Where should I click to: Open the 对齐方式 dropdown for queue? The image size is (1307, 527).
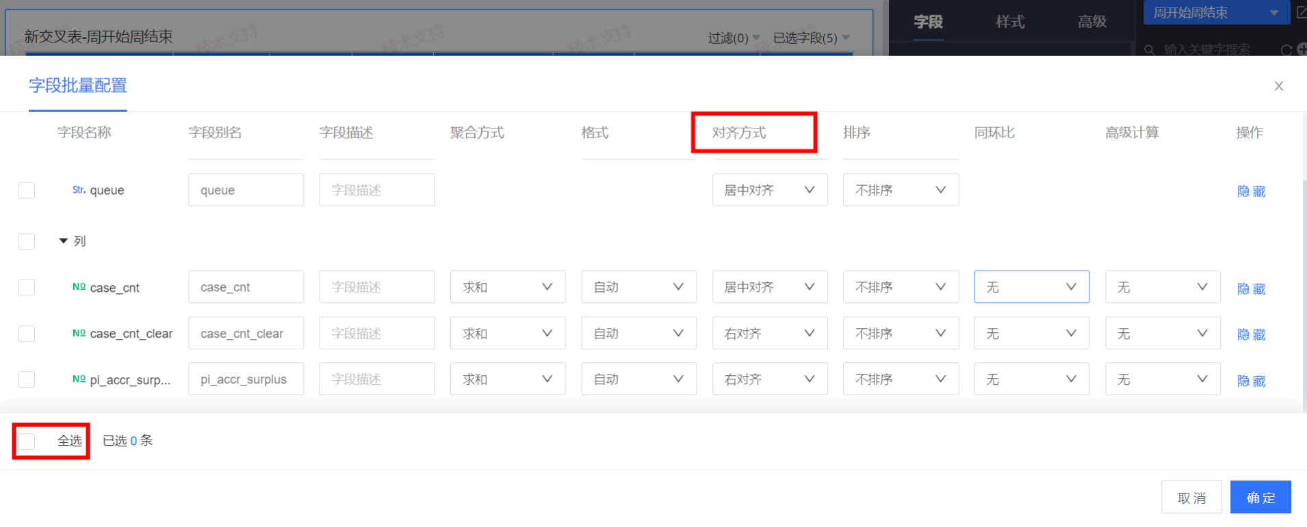(x=769, y=190)
